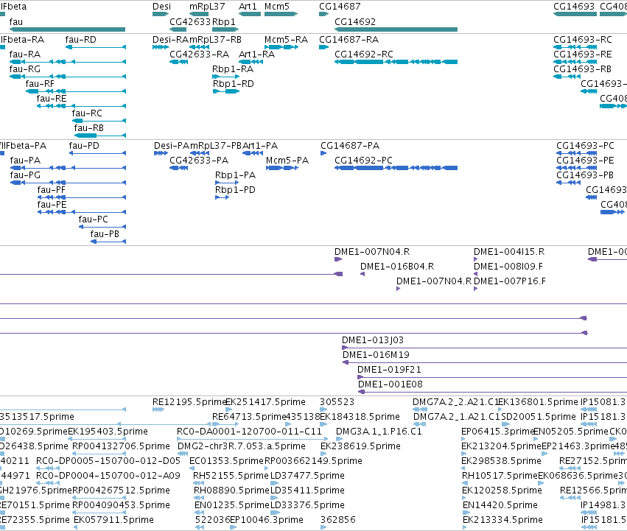The image size is (627, 531).
Task: Select the DMG3A.1_1.P16.C1 EST
Action: pyautogui.click(x=340, y=439)
